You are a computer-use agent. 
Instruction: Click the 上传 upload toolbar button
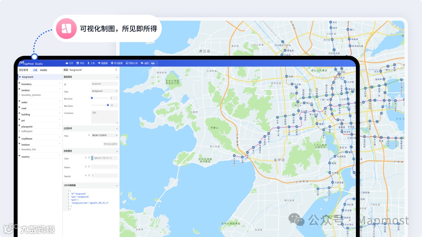pos(91,64)
